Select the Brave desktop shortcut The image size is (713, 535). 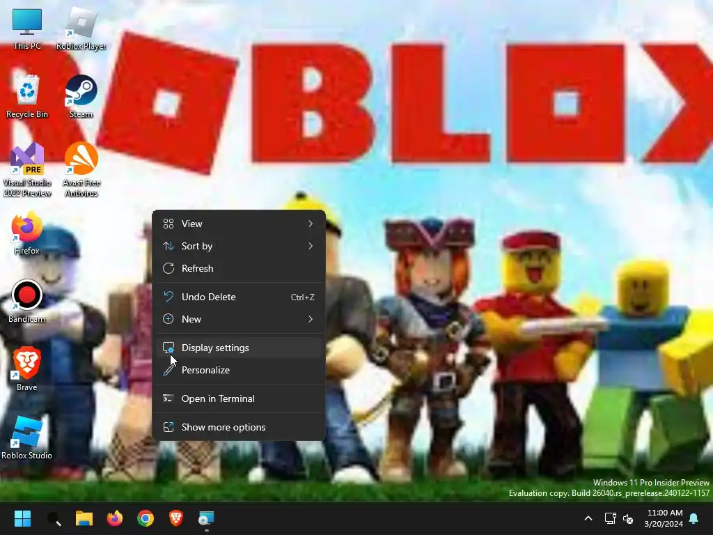pyautogui.click(x=27, y=369)
